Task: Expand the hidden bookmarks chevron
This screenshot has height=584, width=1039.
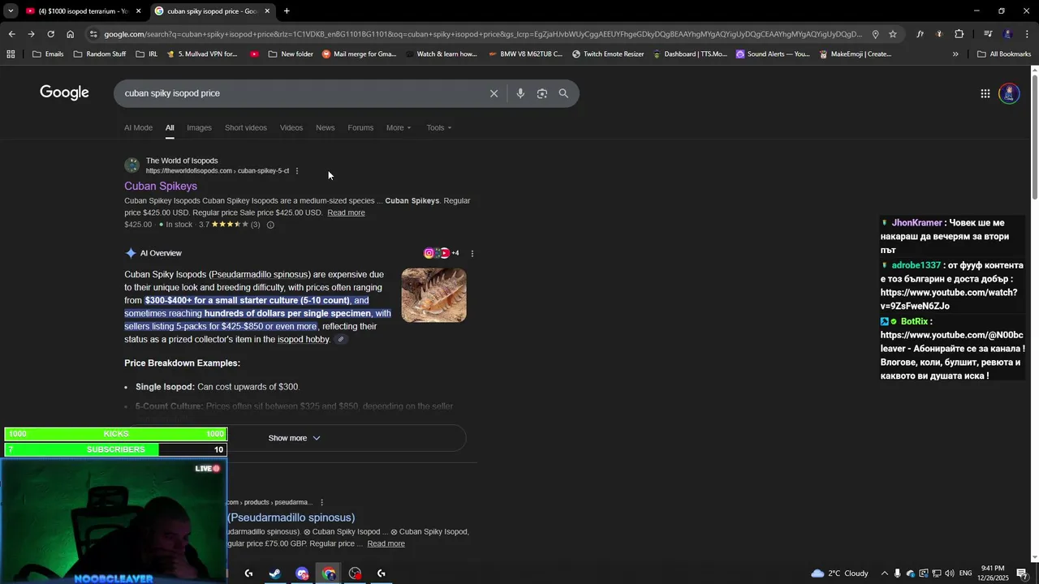Action: [955, 54]
